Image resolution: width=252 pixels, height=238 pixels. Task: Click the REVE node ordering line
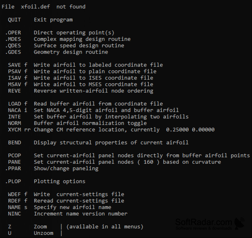81,91
